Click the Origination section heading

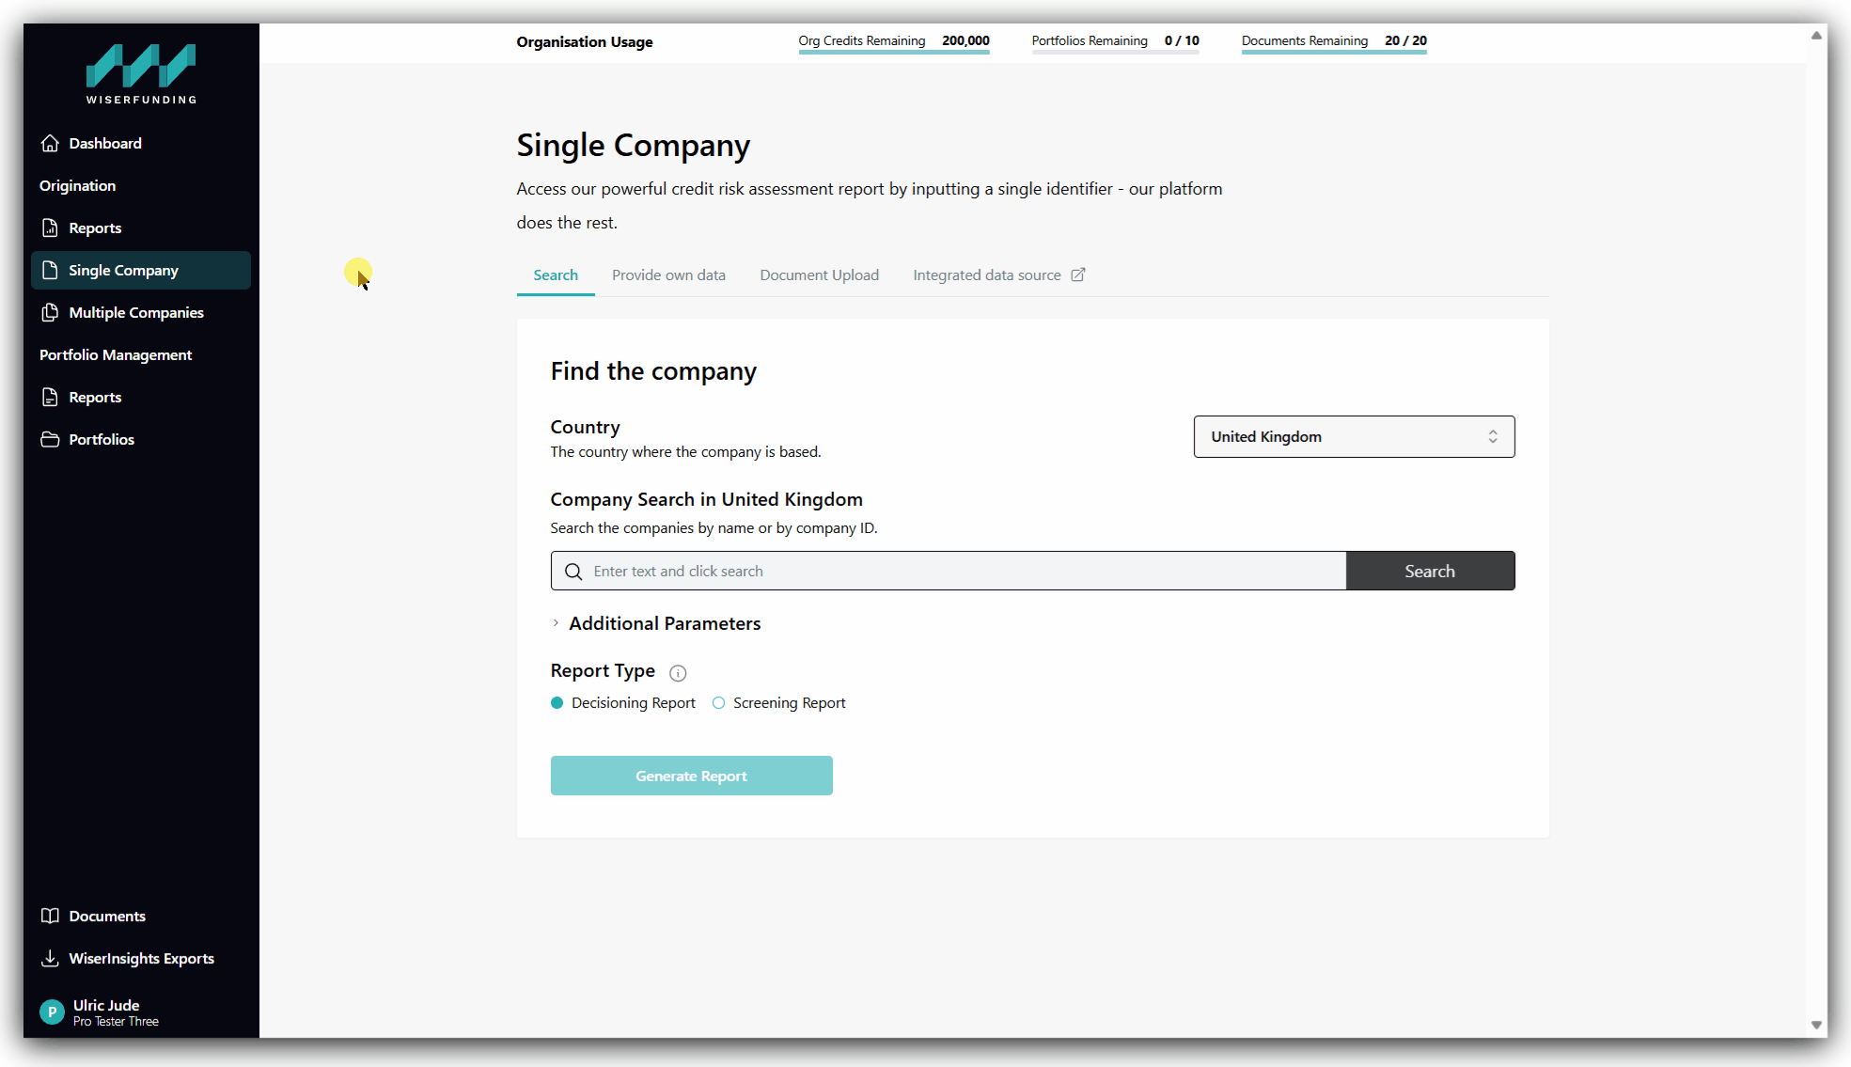click(x=78, y=185)
